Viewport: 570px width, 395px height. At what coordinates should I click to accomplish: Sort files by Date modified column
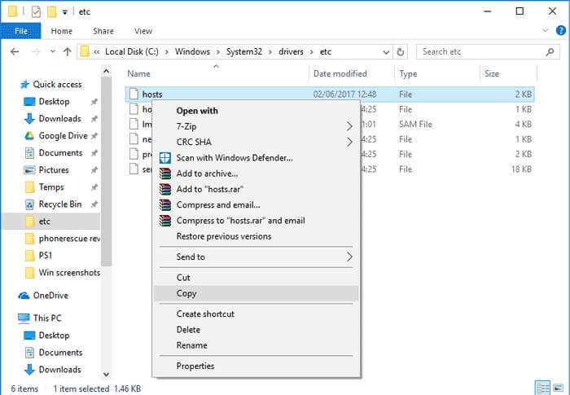coord(340,74)
